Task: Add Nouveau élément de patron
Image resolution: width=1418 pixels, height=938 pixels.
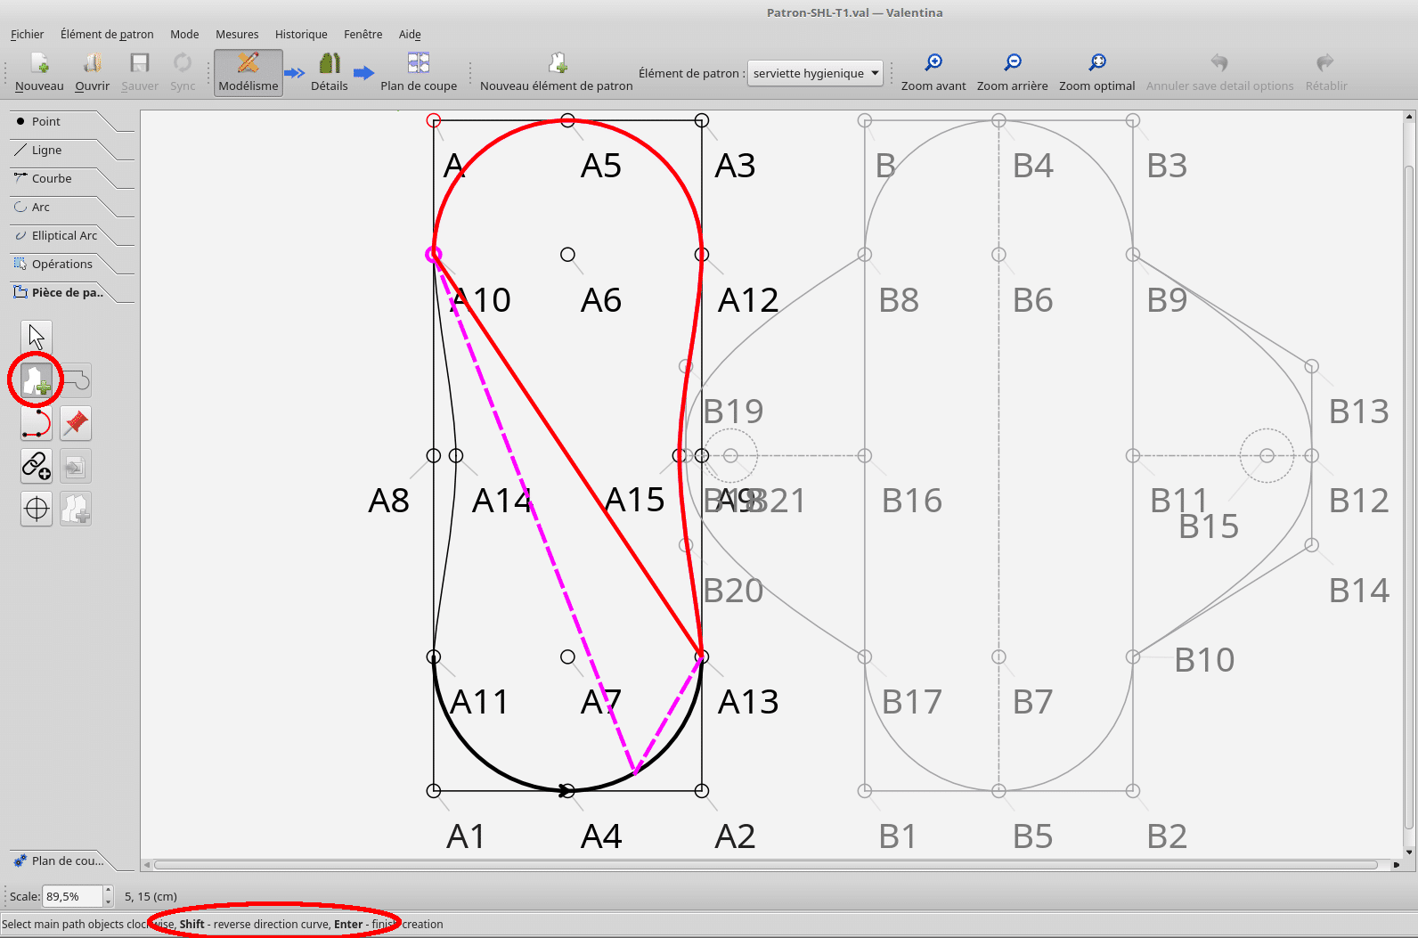Action: 557,72
